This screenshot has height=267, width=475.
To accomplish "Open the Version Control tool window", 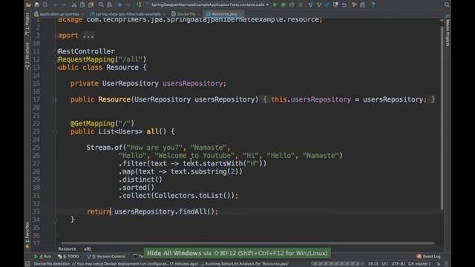I will [106, 257].
